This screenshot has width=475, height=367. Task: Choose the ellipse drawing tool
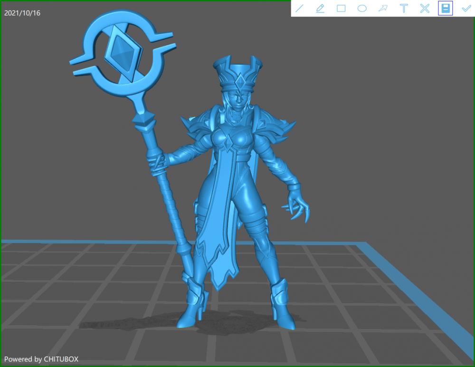pyautogui.click(x=362, y=8)
